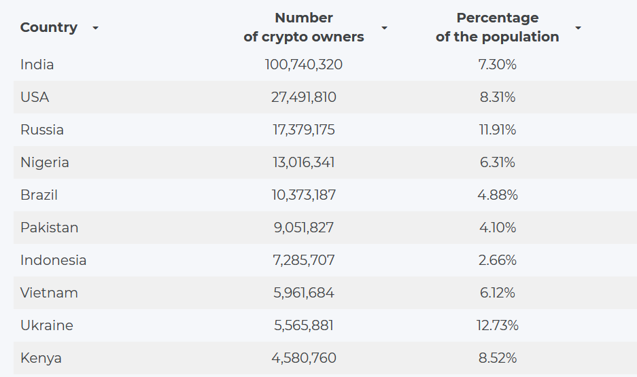Select the Russia country cell

[42, 130]
